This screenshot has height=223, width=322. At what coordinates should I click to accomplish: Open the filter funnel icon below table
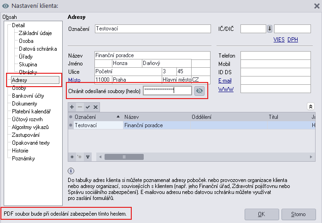87,157
